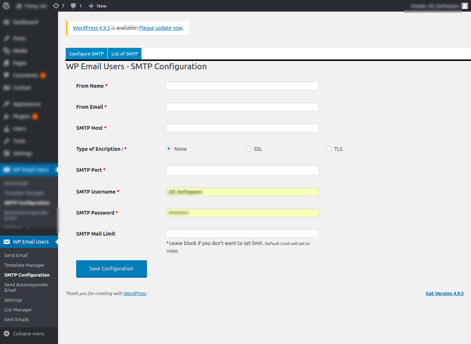
Task: Focus the From Name input field
Action: (x=242, y=86)
